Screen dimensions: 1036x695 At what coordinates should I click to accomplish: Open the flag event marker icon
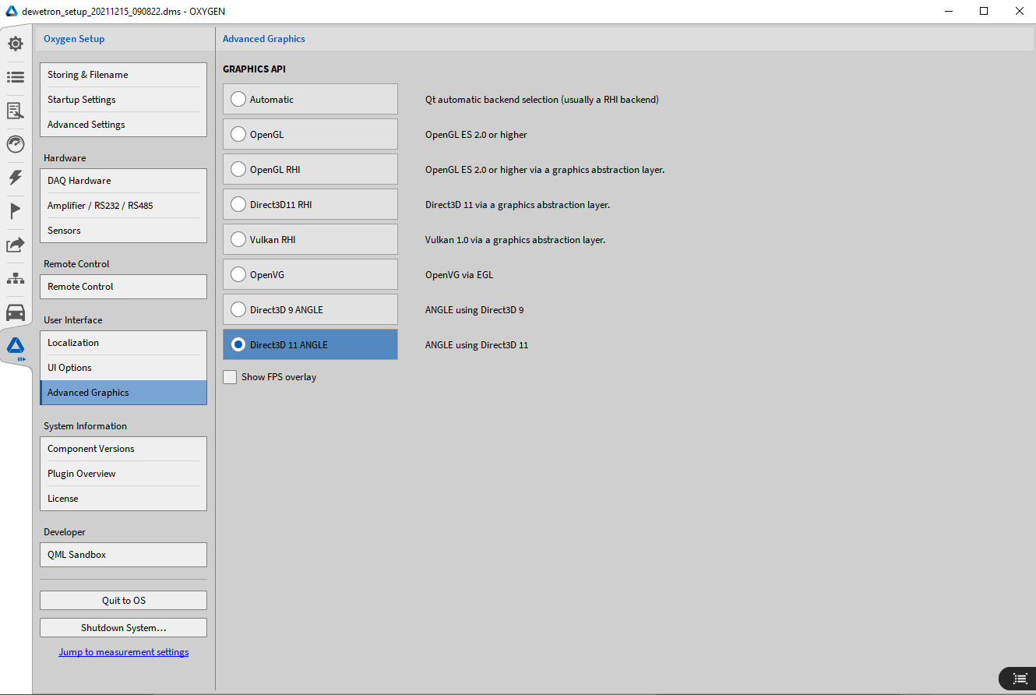point(16,211)
